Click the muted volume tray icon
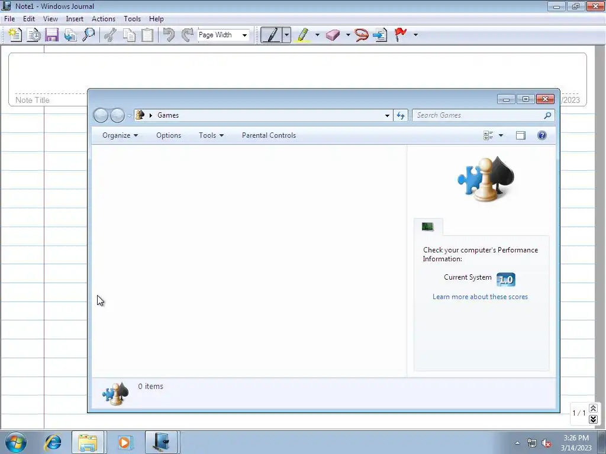 546,443
